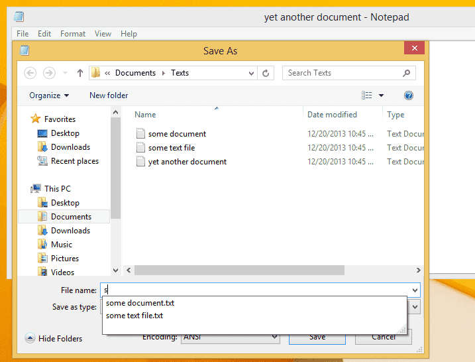This screenshot has width=475, height=362.
Task: Collapse folders with Hide Folders toggle
Action: (x=54, y=338)
